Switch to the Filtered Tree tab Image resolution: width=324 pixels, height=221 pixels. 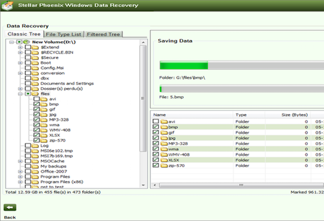pyautogui.click(x=103, y=34)
